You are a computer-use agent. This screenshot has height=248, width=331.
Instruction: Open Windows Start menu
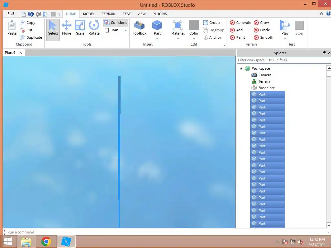(8, 242)
